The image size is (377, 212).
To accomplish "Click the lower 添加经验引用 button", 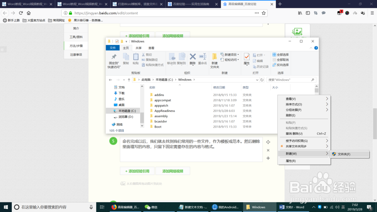I will click(137, 171).
